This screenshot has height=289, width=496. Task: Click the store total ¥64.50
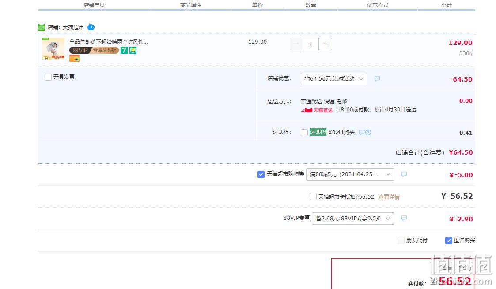(461, 152)
